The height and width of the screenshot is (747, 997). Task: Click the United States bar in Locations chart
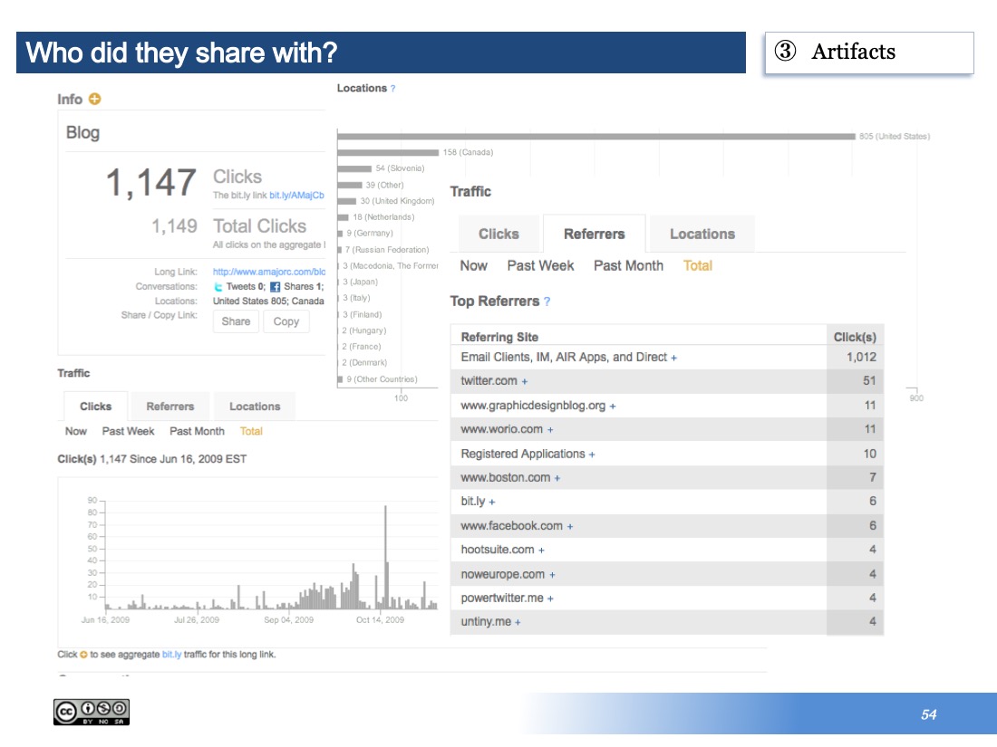[596, 137]
